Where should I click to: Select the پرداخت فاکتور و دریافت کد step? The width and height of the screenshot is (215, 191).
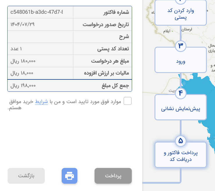click(180, 156)
